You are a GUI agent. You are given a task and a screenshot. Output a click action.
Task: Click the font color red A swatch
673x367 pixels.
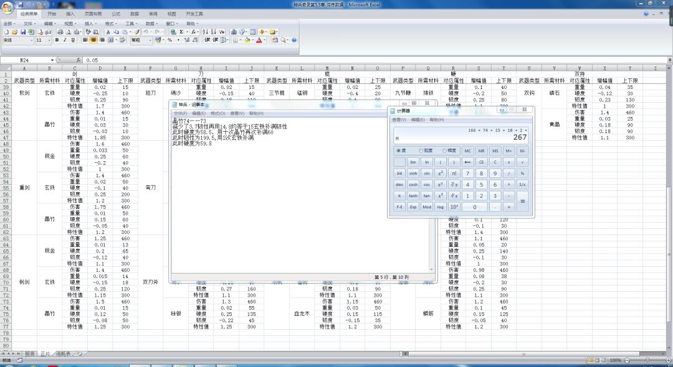click(x=259, y=40)
